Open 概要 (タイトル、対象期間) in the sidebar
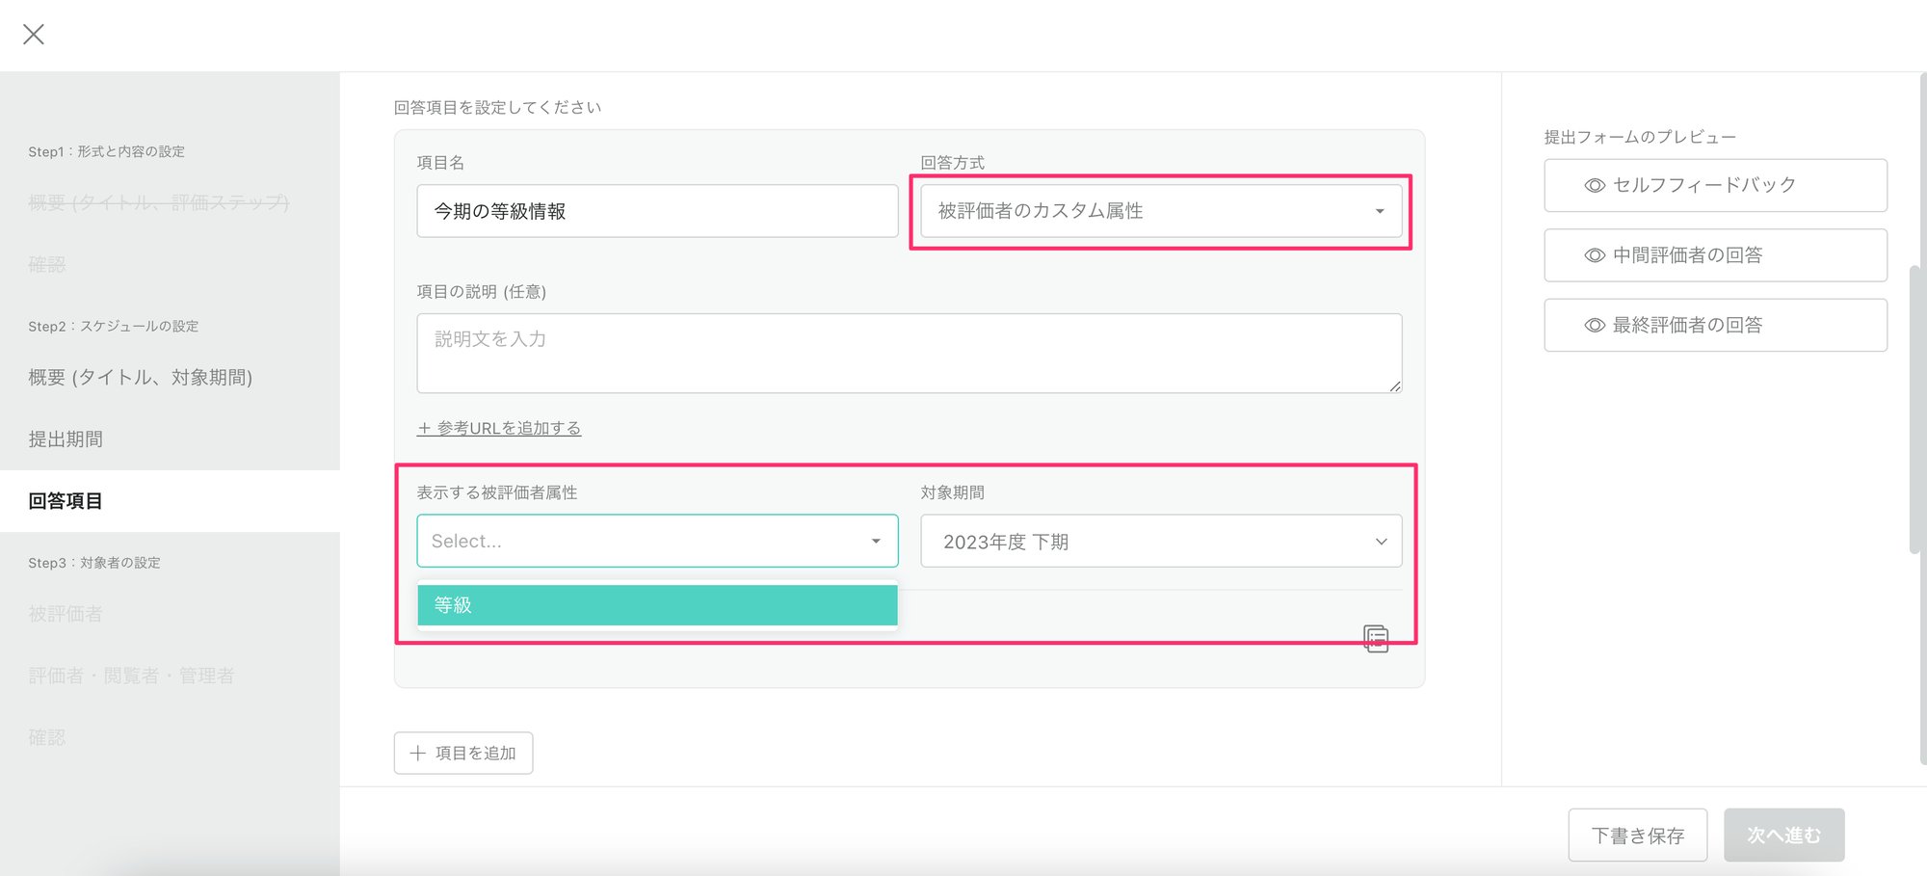 coord(141,378)
